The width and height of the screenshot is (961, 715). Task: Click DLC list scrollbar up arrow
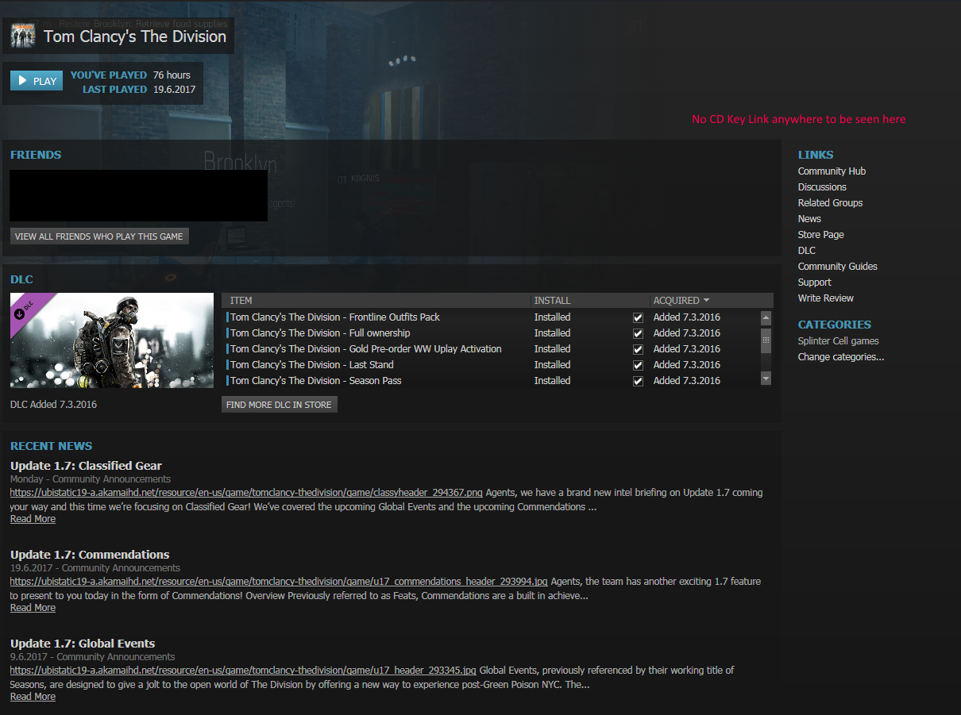tap(766, 317)
